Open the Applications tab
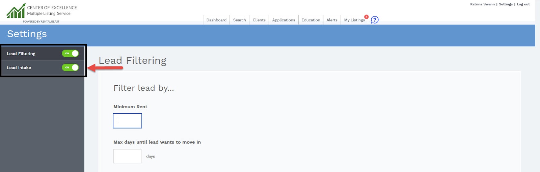The width and height of the screenshot is (540, 172). [283, 20]
